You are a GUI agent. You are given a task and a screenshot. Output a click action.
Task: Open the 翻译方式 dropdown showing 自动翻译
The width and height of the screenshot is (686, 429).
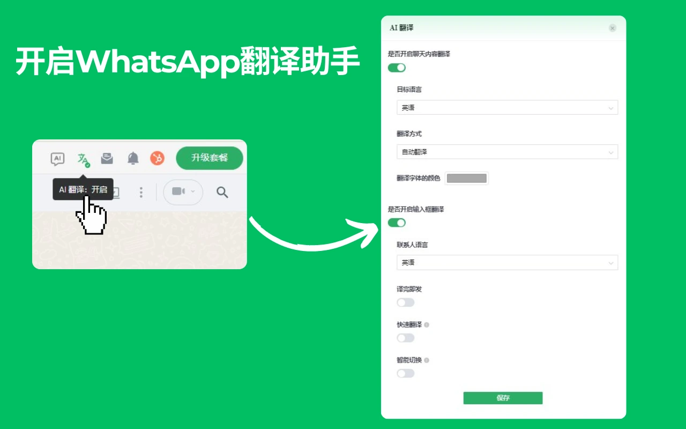pos(507,152)
